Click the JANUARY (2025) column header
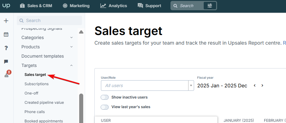Viewport: 286px width, 123px height. point(239,121)
